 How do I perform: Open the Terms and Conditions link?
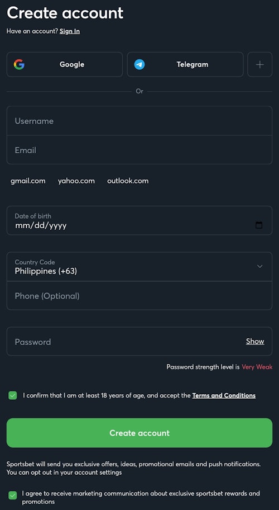click(224, 395)
